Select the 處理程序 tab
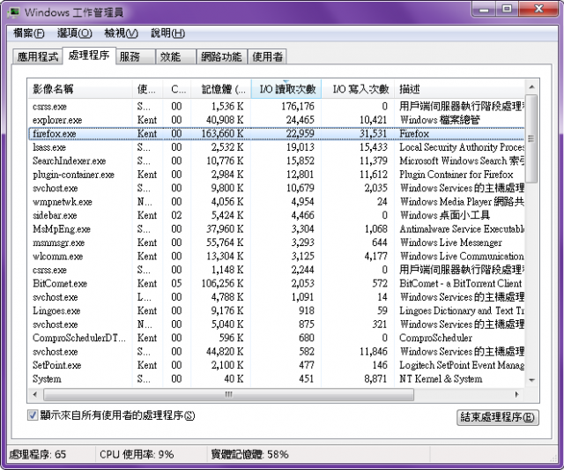Screen dimensions: 564x470 pos(89,56)
